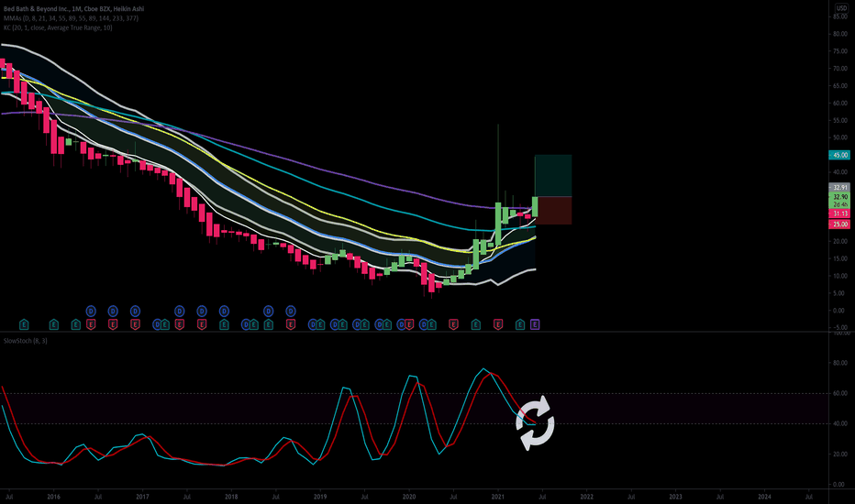The image size is (855, 504).
Task: Click the 2023 label on the time axis
Action: [x=675, y=497]
